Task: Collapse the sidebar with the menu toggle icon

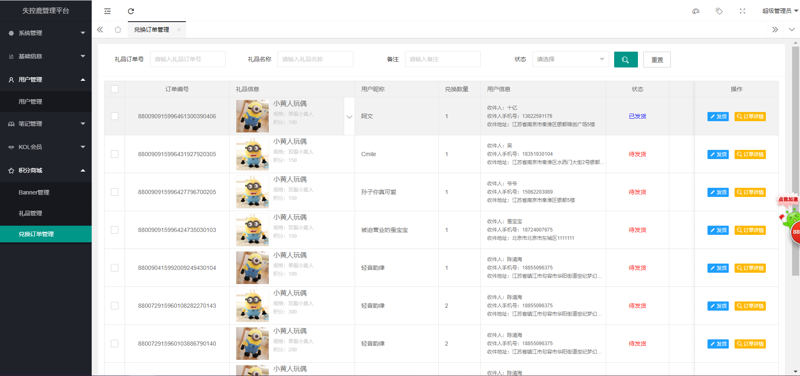Action: [107, 11]
